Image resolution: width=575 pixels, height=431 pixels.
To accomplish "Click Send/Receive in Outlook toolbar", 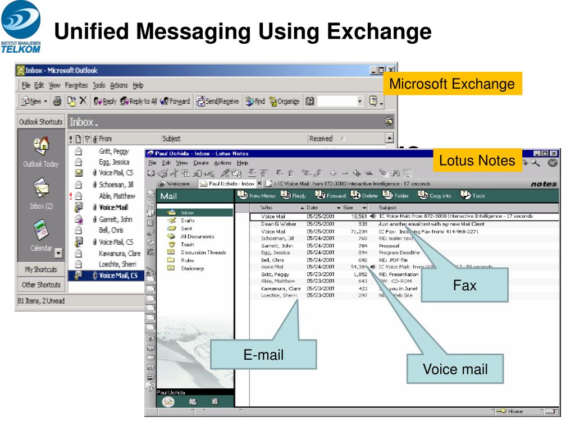I will click(x=217, y=101).
